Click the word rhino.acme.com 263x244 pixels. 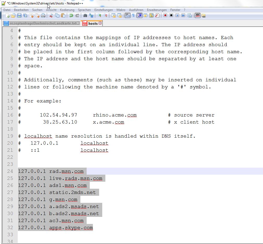click(x=115, y=115)
